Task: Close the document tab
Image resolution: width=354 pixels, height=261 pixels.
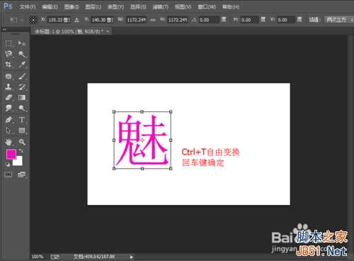Action: point(108,31)
